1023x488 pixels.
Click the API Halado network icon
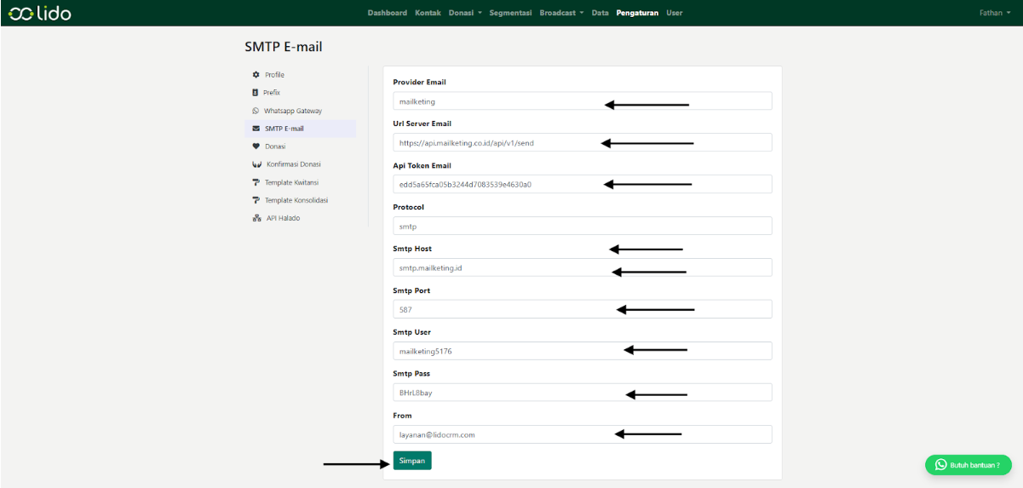256,218
